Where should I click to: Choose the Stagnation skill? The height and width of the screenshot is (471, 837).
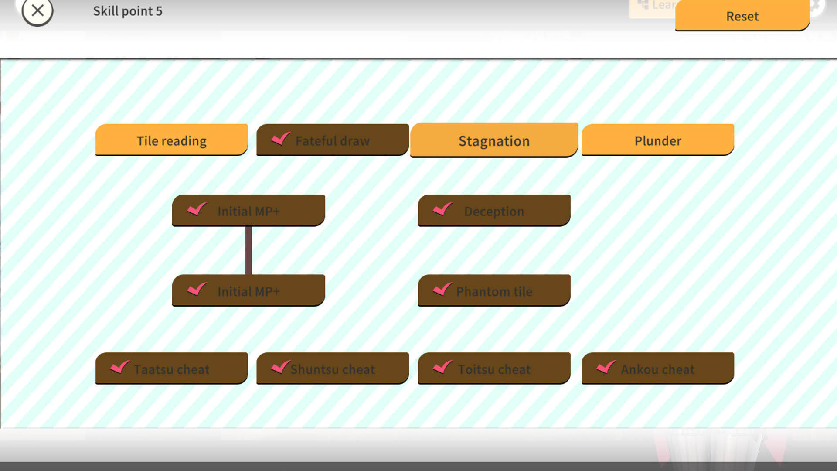(494, 140)
